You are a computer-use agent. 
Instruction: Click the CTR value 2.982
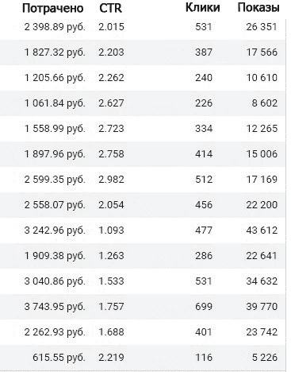111,180
